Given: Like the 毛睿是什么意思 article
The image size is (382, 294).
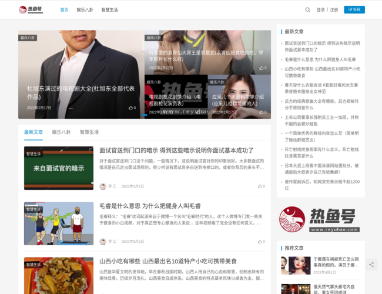Looking at the screenshot, I should [261, 242].
